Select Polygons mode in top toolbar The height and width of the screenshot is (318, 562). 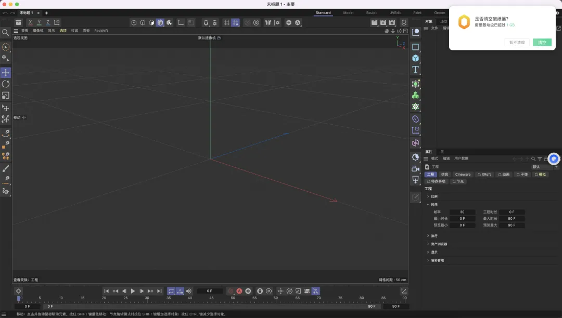click(151, 22)
